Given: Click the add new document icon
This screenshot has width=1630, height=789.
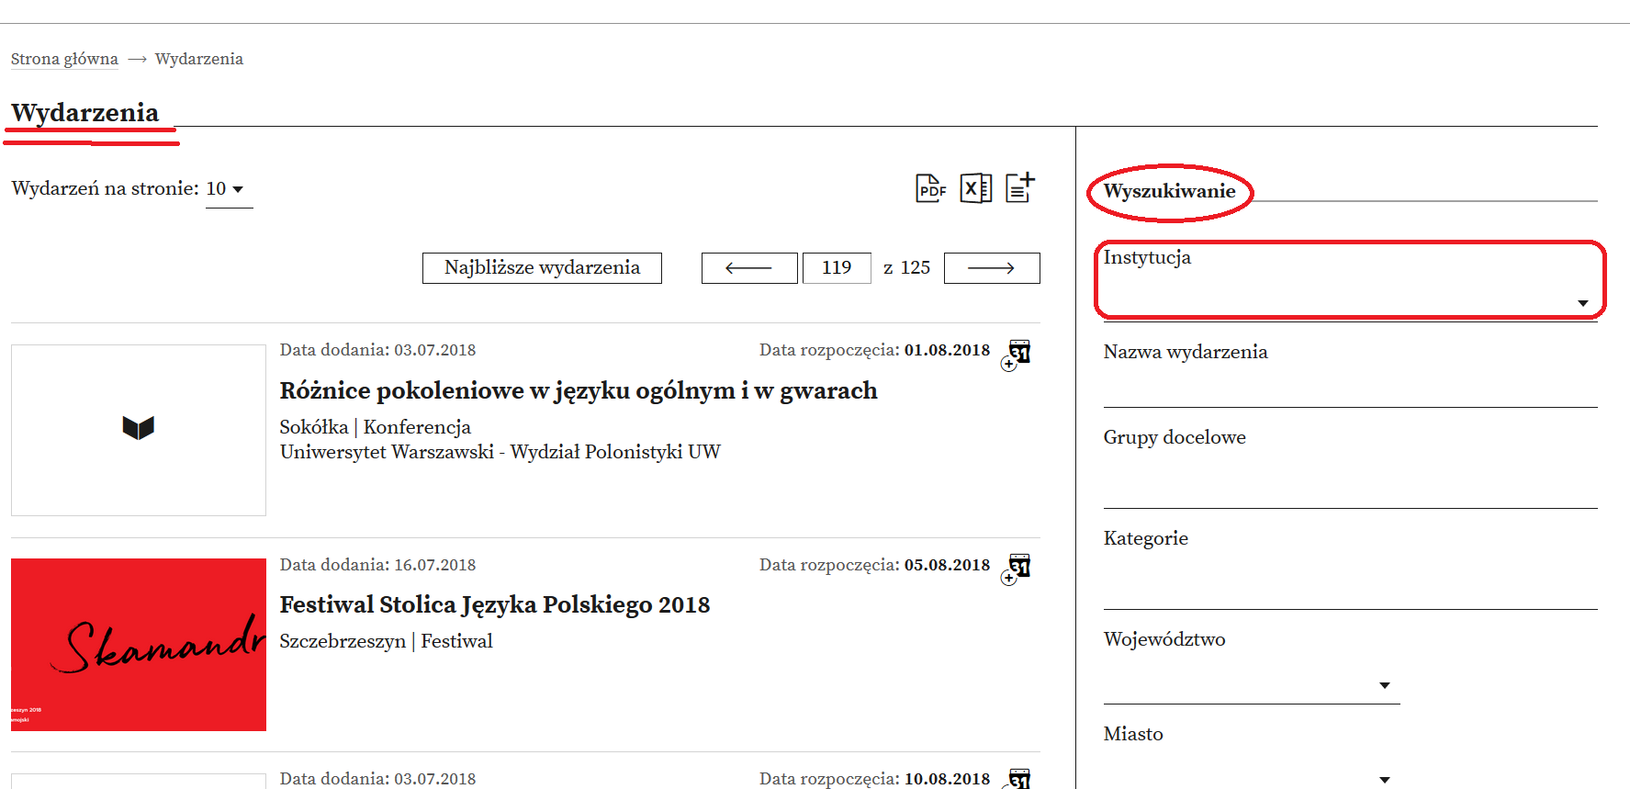Looking at the screenshot, I should click(x=1019, y=187).
